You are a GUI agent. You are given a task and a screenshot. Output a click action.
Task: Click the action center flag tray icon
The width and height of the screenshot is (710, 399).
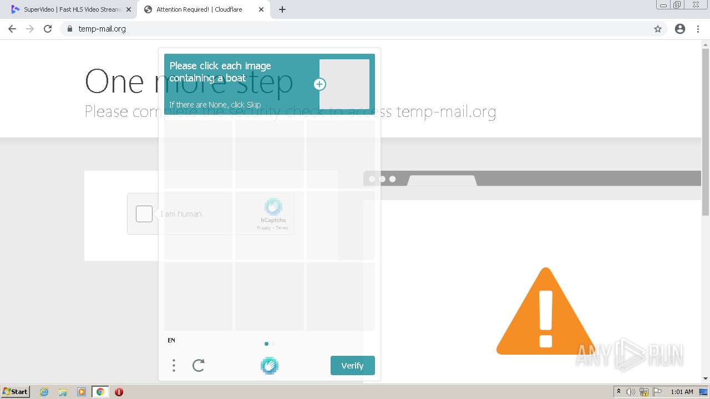coord(657,392)
